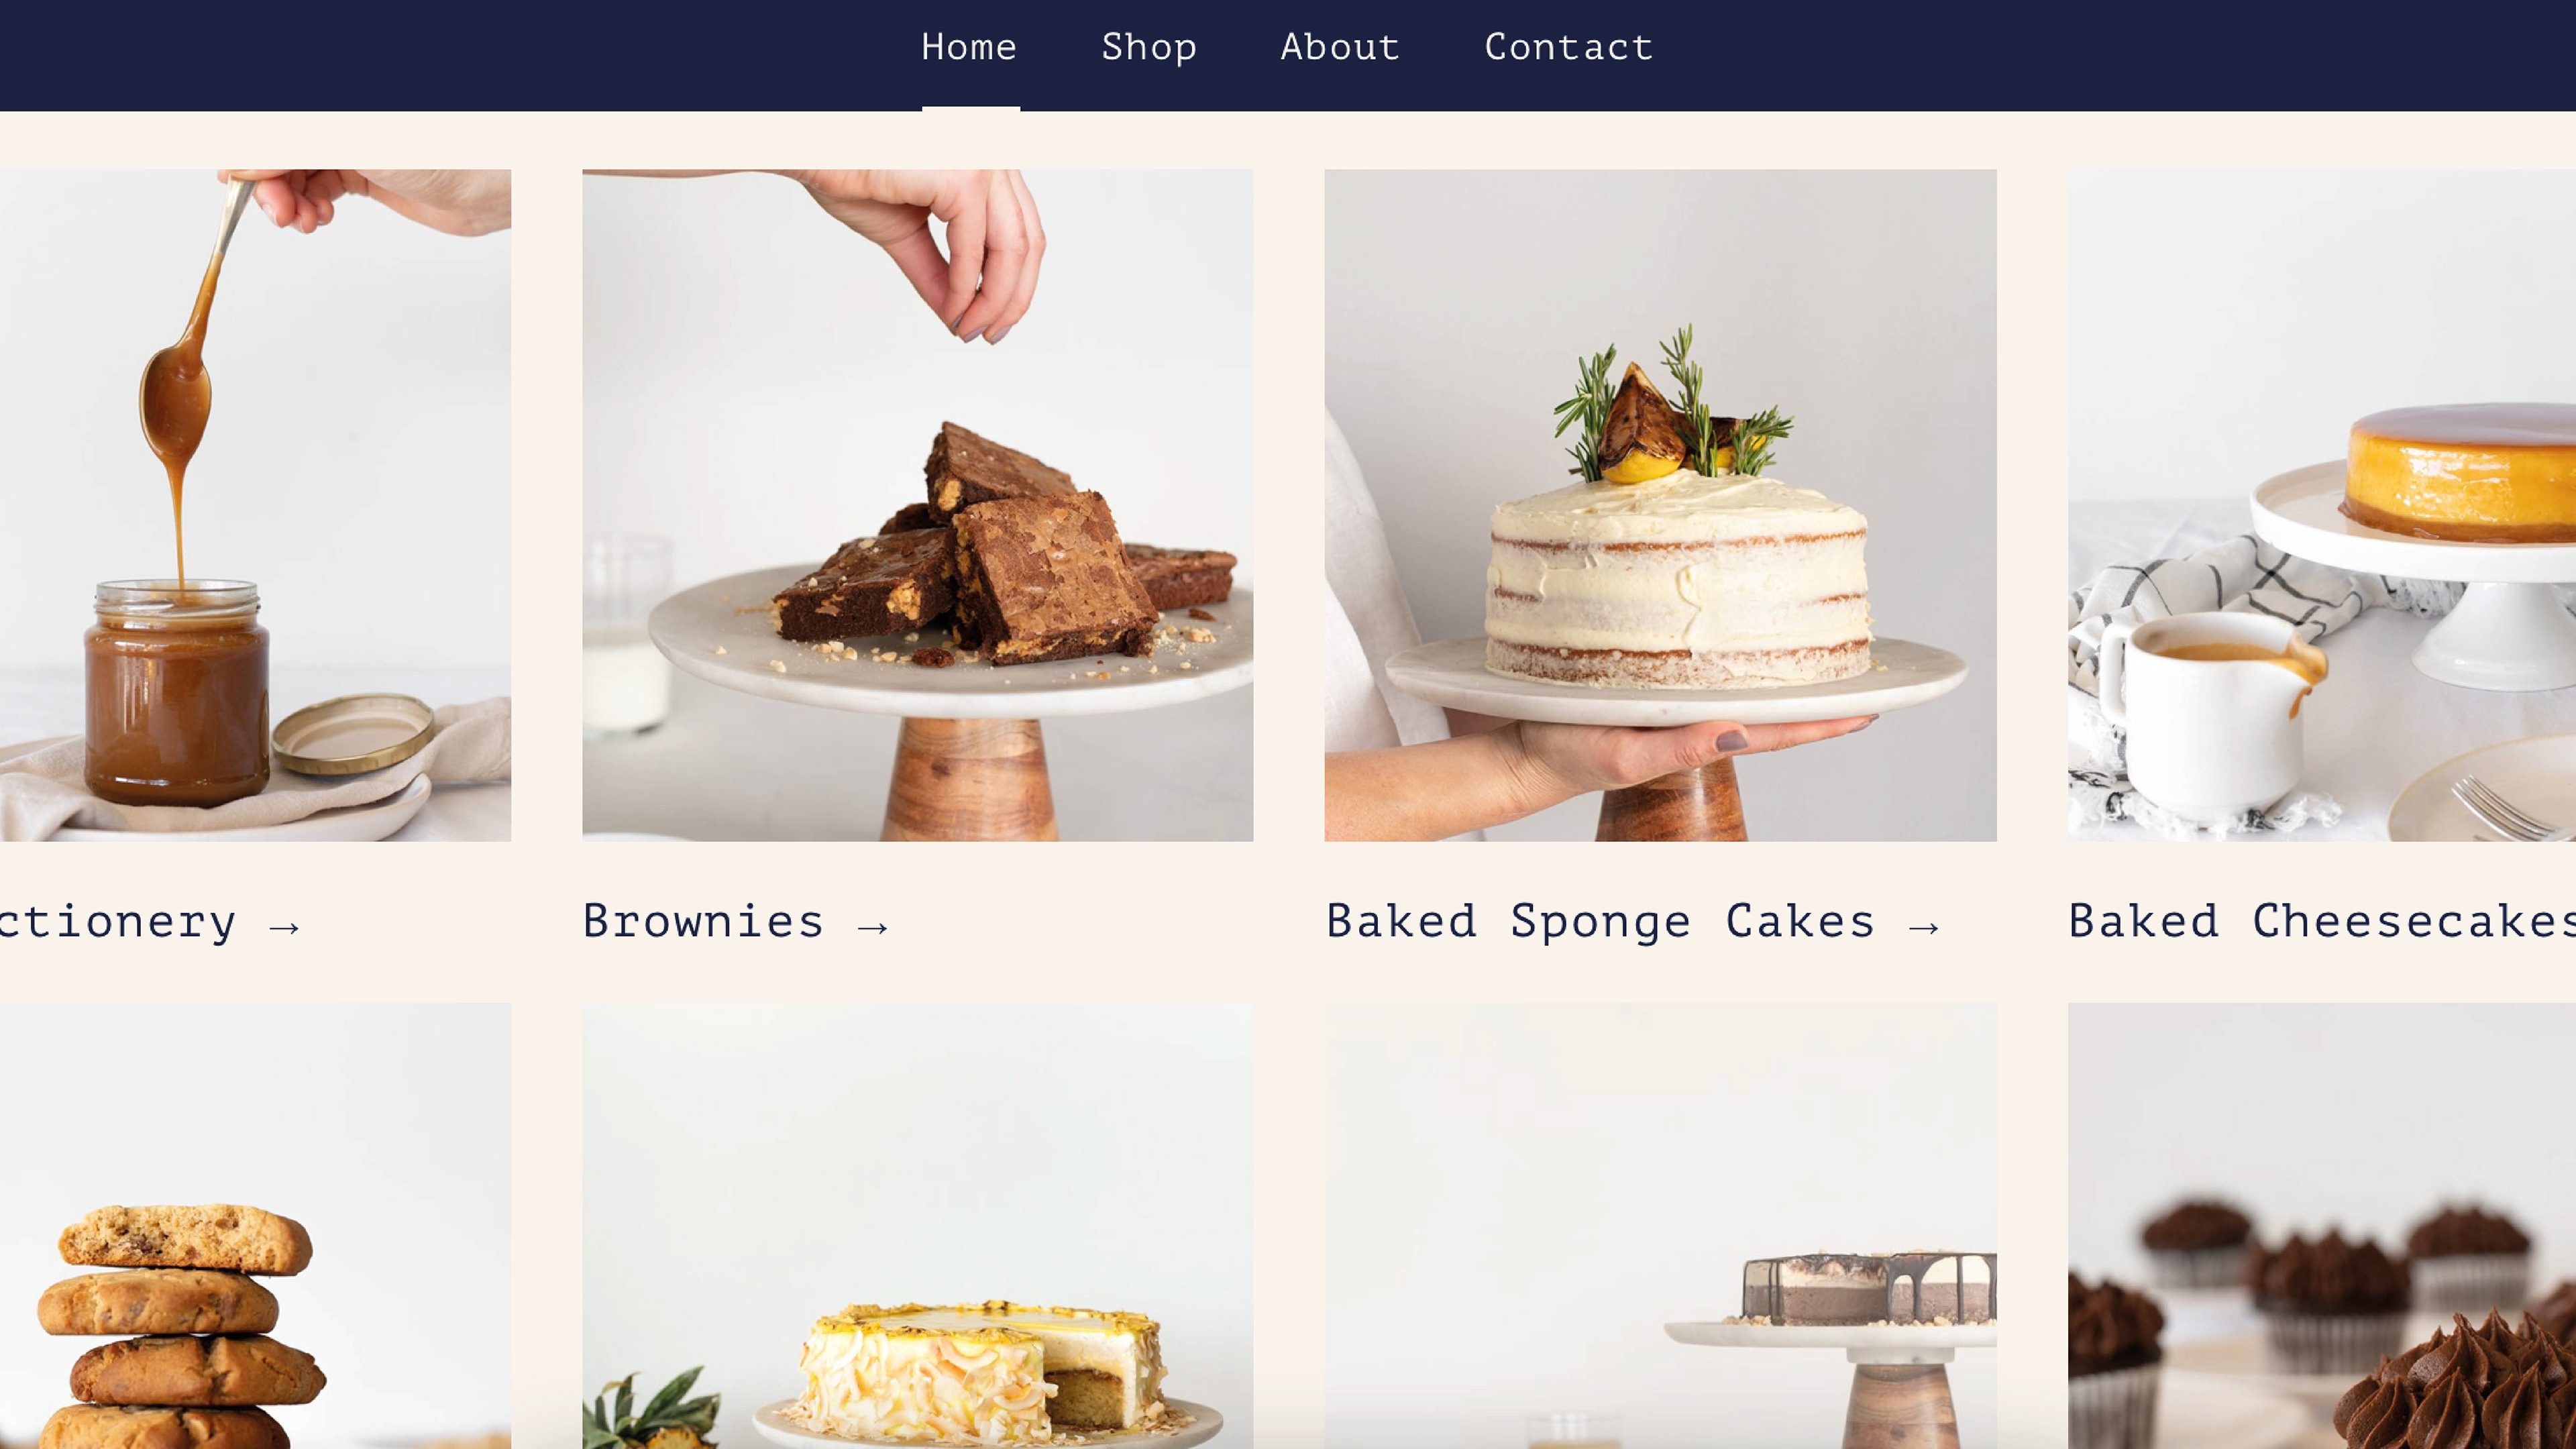Navigate to the Contact page
The width and height of the screenshot is (2576, 1449).
[1568, 47]
